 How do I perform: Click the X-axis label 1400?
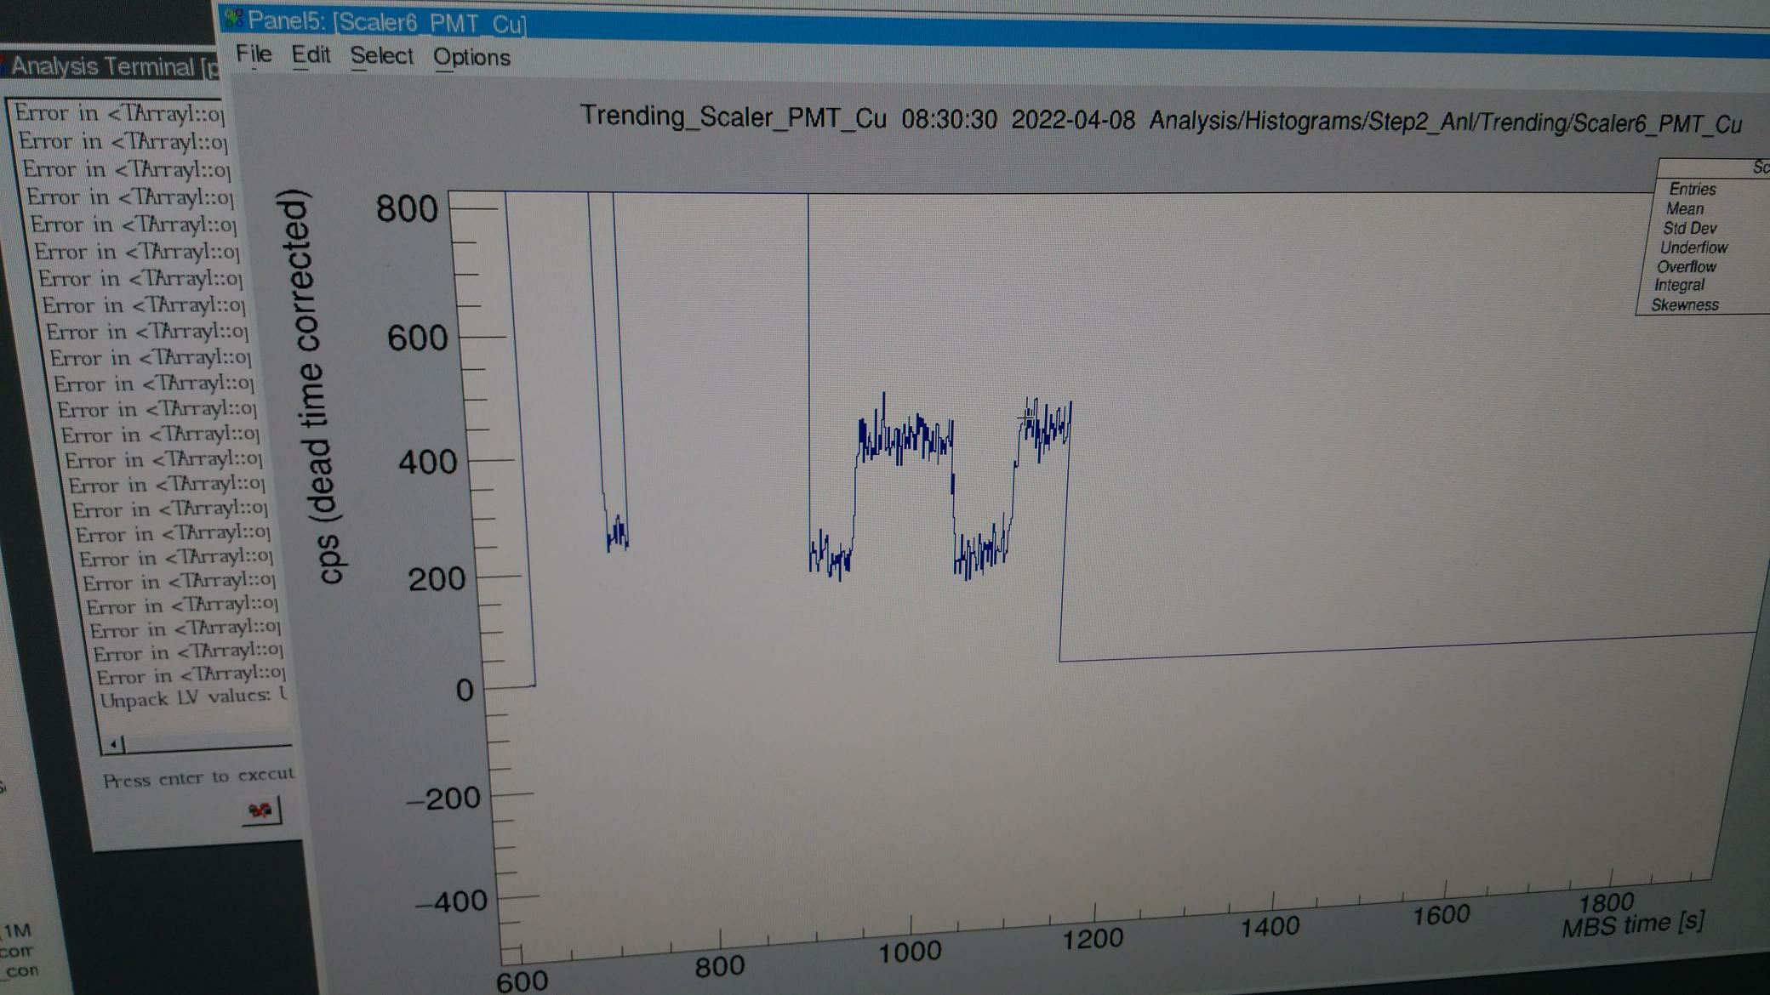pyautogui.click(x=1270, y=926)
